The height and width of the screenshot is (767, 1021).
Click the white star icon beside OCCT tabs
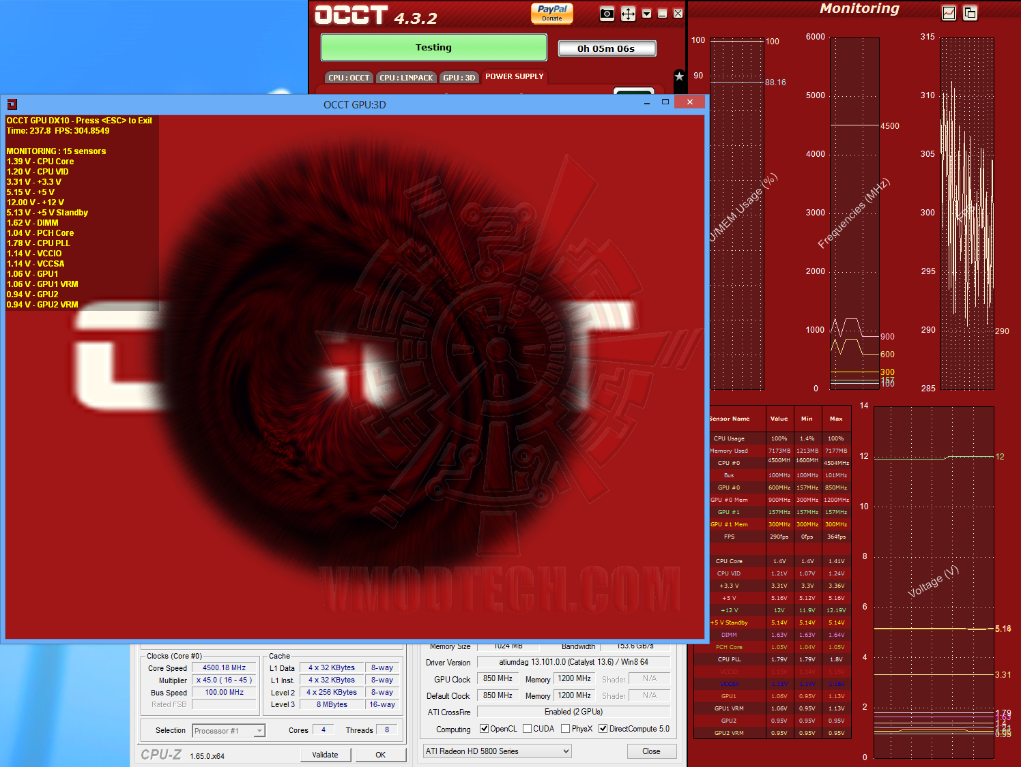pyautogui.click(x=679, y=76)
